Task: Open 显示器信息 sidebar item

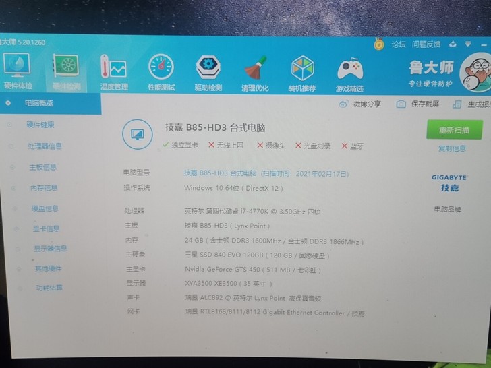Action: click(51, 249)
